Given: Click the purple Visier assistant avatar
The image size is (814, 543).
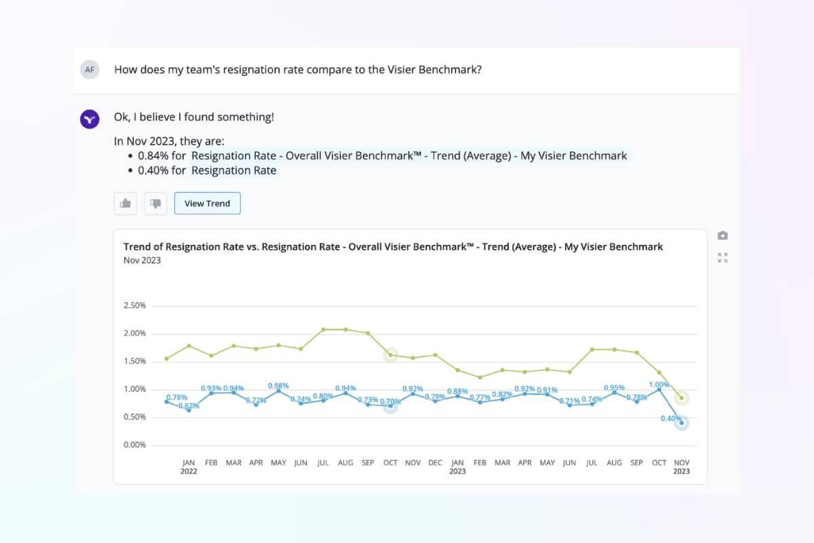Looking at the screenshot, I should pyautogui.click(x=90, y=118).
